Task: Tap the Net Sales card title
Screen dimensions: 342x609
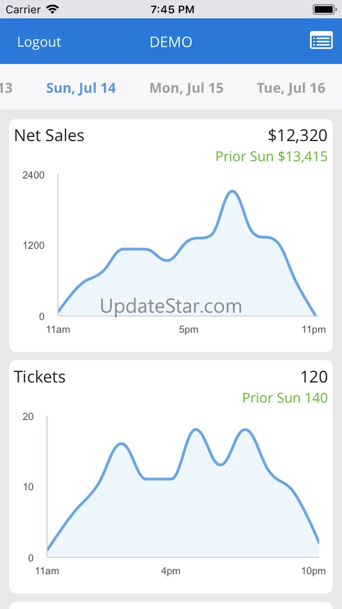Action: coord(49,136)
